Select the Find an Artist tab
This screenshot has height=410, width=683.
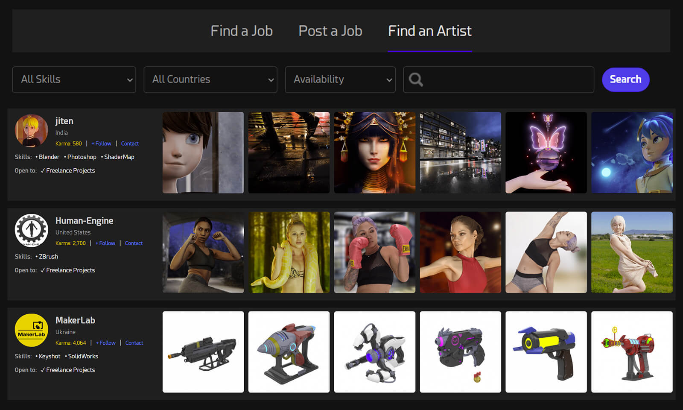point(430,31)
